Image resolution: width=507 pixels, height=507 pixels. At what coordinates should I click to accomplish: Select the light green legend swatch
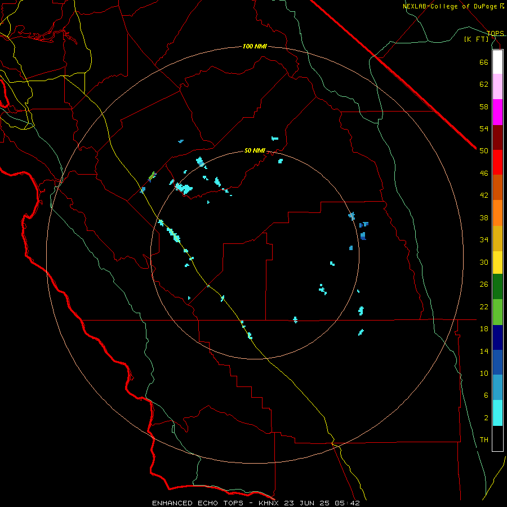[497, 312]
